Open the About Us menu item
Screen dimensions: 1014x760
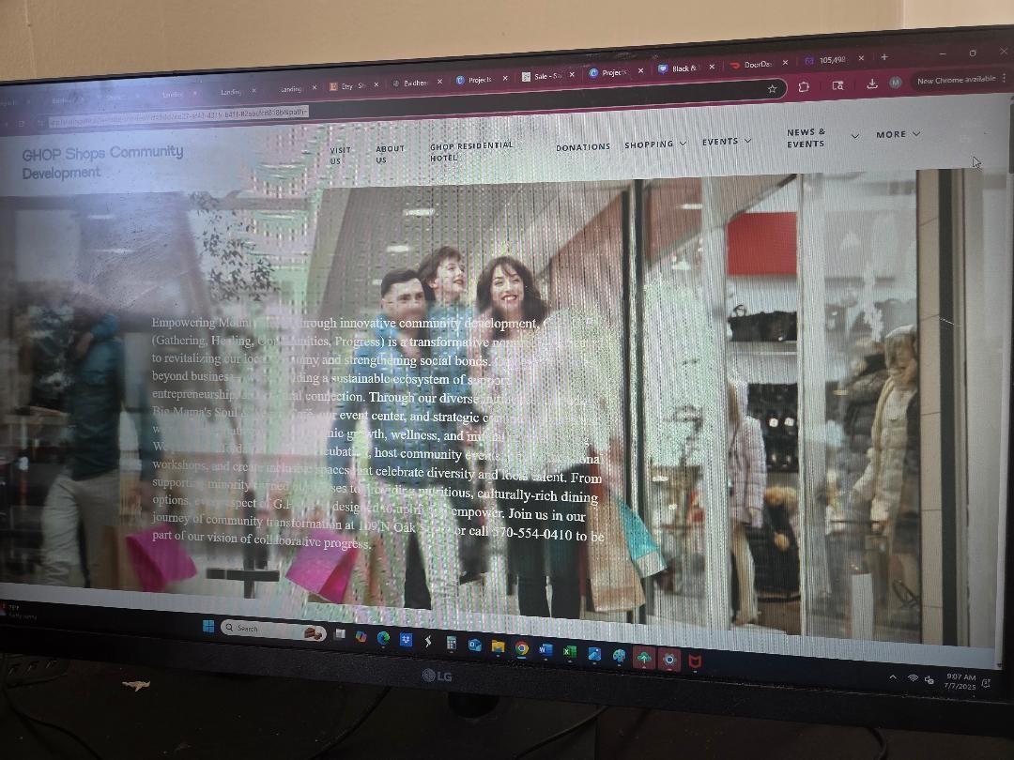390,154
